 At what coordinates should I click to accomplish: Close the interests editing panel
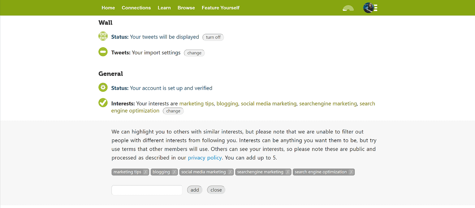[x=216, y=190]
